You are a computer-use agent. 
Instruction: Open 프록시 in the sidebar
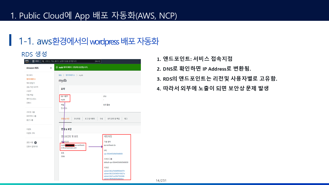tap(29, 103)
